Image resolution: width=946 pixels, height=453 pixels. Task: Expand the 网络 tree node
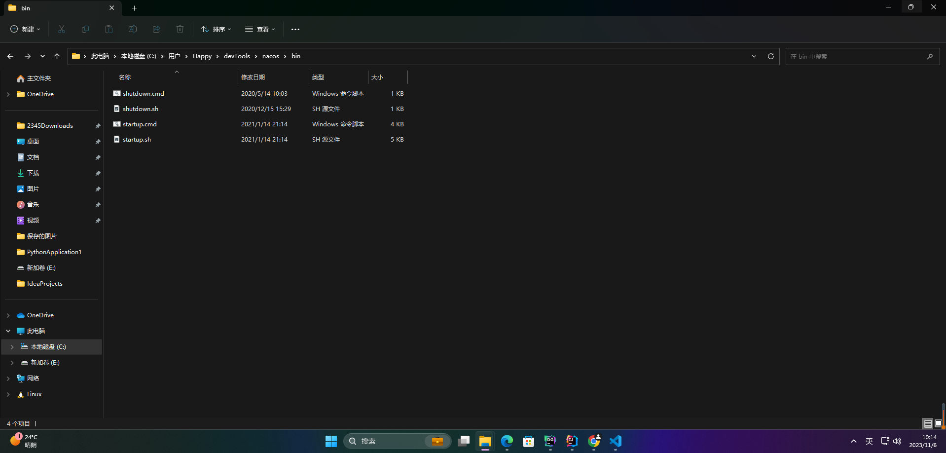pos(8,378)
